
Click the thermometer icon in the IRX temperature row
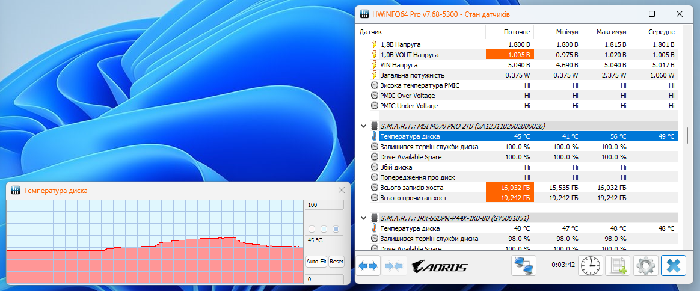tap(375, 228)
